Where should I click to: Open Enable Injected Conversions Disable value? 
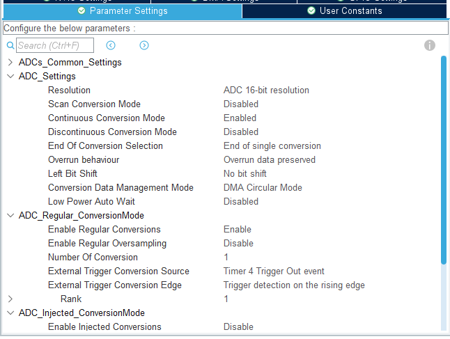pos(238,326)
